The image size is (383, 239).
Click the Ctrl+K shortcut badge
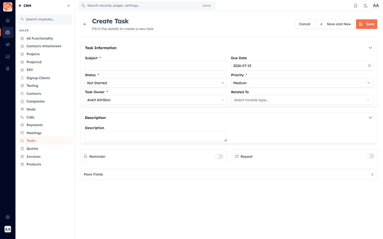(207, 6)
